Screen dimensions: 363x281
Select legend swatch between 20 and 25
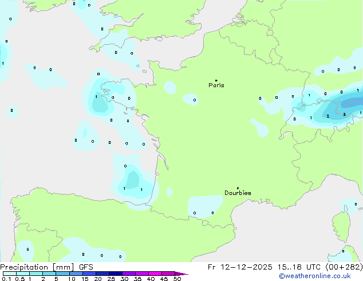click(x=102, y=274)
